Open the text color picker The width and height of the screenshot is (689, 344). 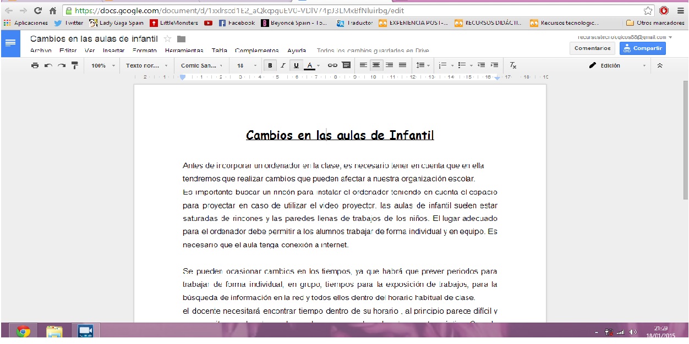[310, 65]
